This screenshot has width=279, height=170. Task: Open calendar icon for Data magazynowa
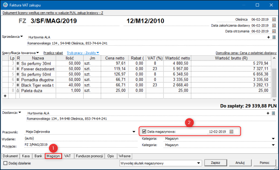click(231, 132)
